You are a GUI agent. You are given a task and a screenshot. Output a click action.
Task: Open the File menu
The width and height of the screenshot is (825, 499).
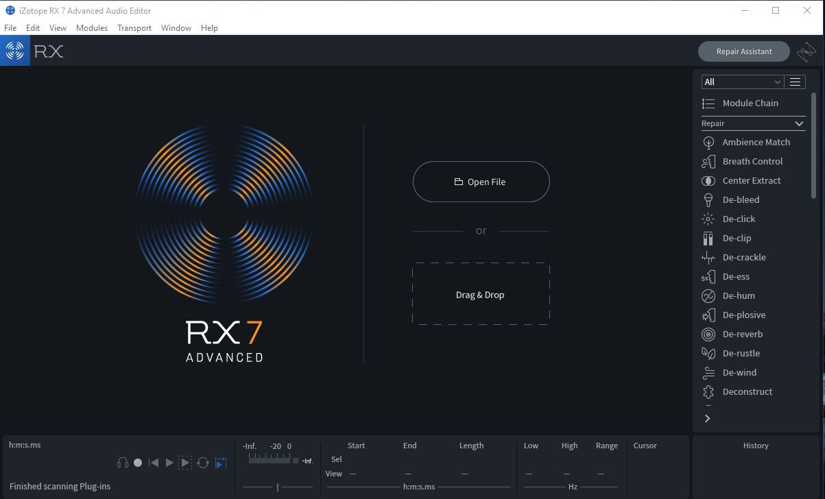[x=10, y=27]
